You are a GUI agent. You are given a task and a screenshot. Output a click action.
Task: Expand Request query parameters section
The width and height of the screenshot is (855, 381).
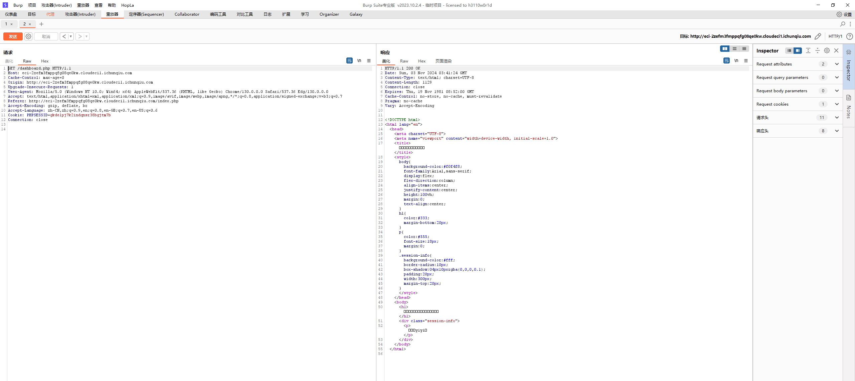pyautogui.click(x=837, y=78)
